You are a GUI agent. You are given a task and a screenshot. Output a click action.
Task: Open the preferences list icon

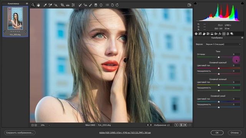pos(107,5)
